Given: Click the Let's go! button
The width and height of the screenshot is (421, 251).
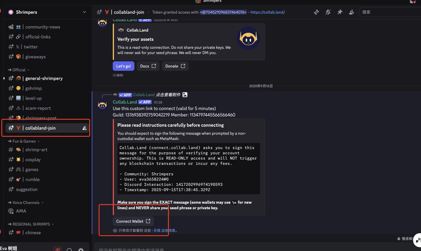Looking at the screenshot, I should tap(124, 66).
